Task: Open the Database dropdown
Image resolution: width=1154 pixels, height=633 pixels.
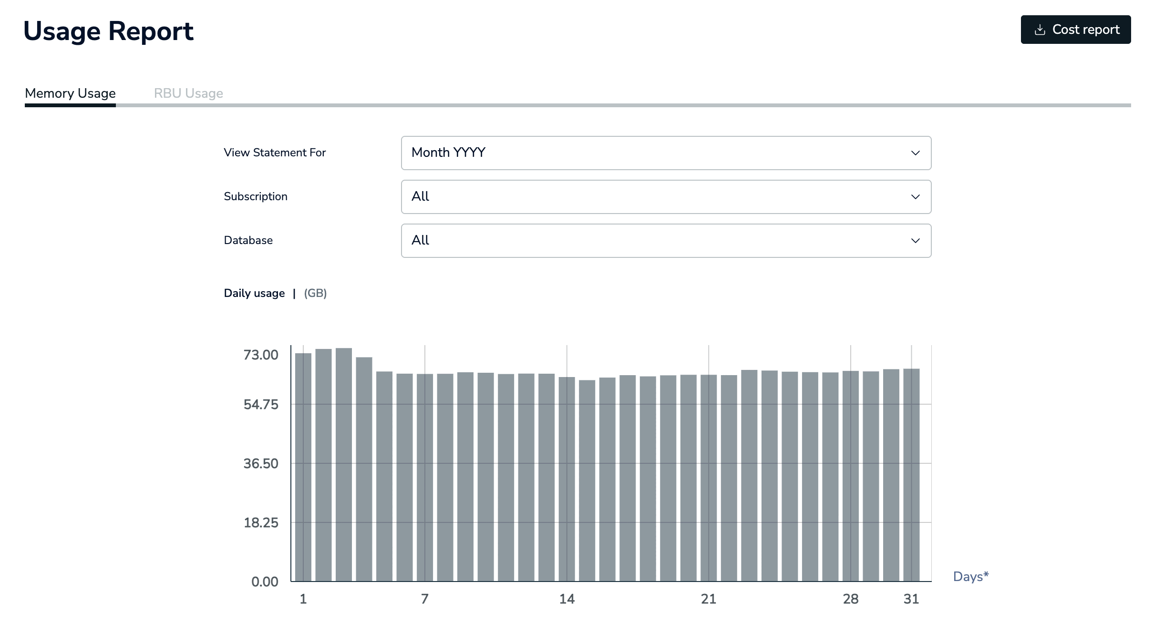Action: pos(666,241)
